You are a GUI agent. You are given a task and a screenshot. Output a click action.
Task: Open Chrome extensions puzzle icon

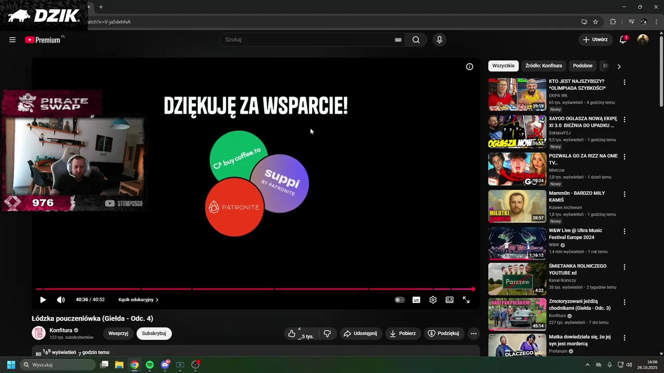point(613,22)
